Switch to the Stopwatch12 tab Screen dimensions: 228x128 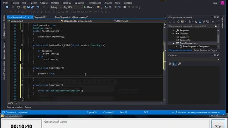point(40,17)
